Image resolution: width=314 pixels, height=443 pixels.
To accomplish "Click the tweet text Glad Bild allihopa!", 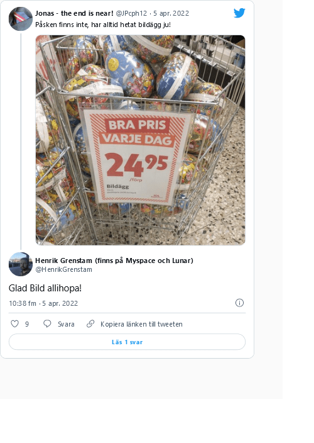I will pos(45,288).
